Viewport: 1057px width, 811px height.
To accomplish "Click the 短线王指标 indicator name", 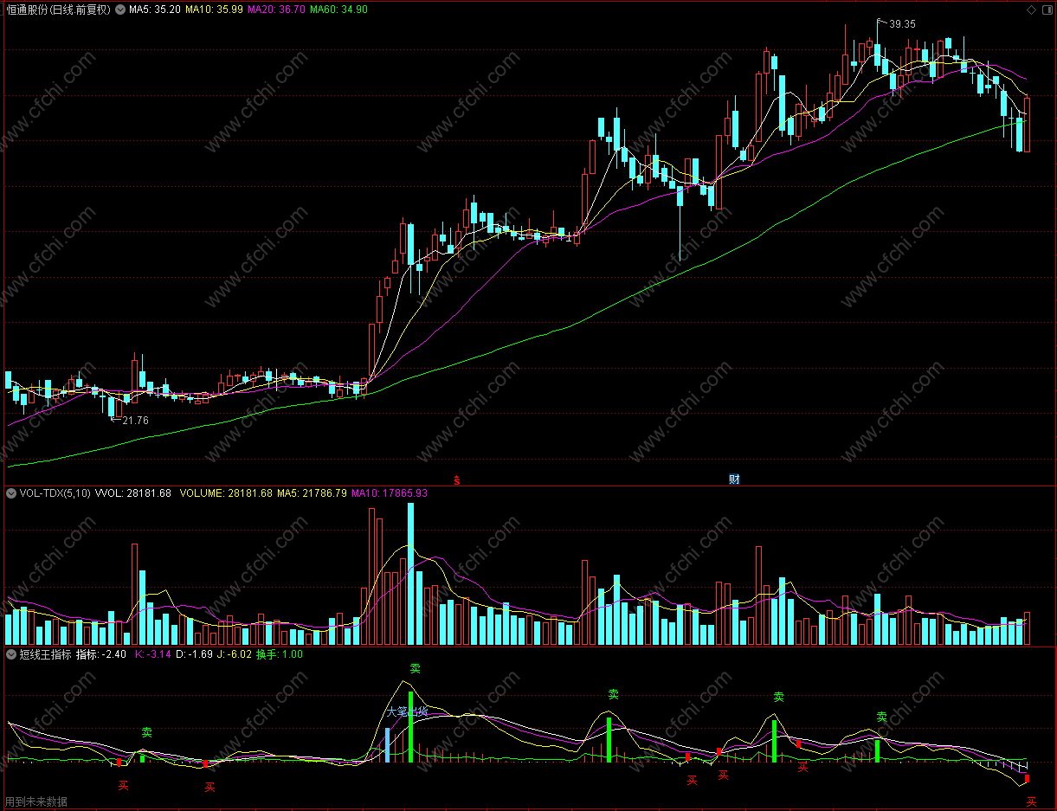I will (45, 654).
